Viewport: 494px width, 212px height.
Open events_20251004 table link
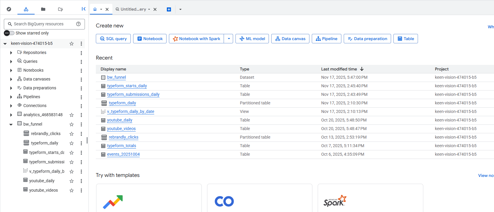(123, 154)
